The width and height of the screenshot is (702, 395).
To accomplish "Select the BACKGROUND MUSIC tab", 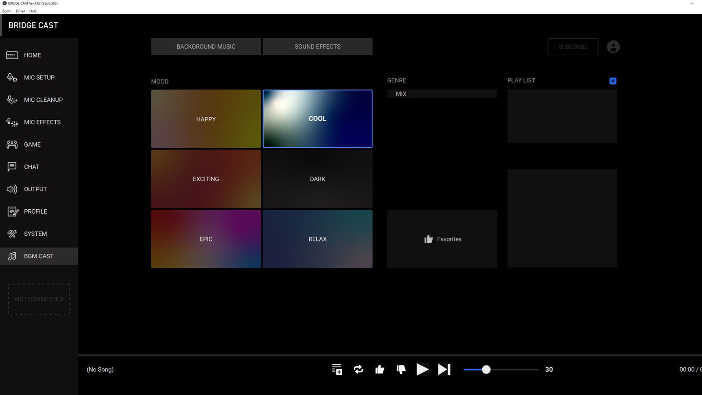I will pyautogui.click(x=206, y=47).
